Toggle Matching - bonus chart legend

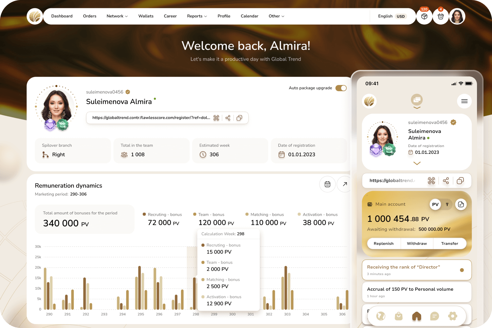(x=265, y=215)
